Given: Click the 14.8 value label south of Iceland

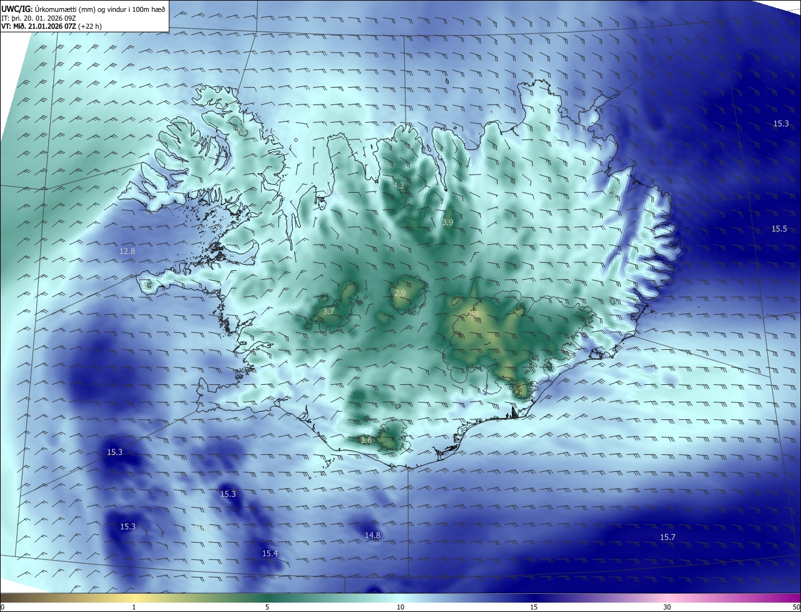Looking at the screenshot, I should coord(372,535).
